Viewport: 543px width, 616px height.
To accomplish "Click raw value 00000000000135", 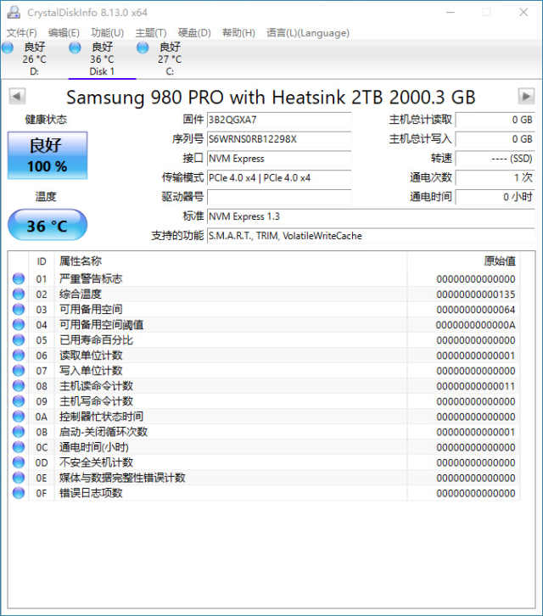I will [476, 294].
